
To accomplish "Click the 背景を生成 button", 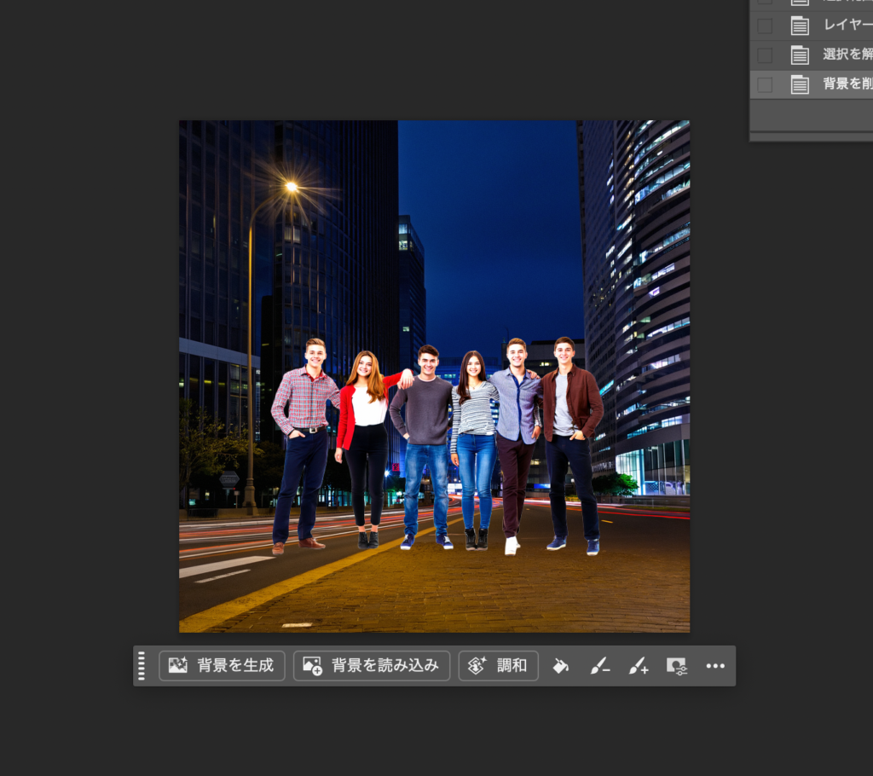I will pyautogui.click(x=222, y=666).
